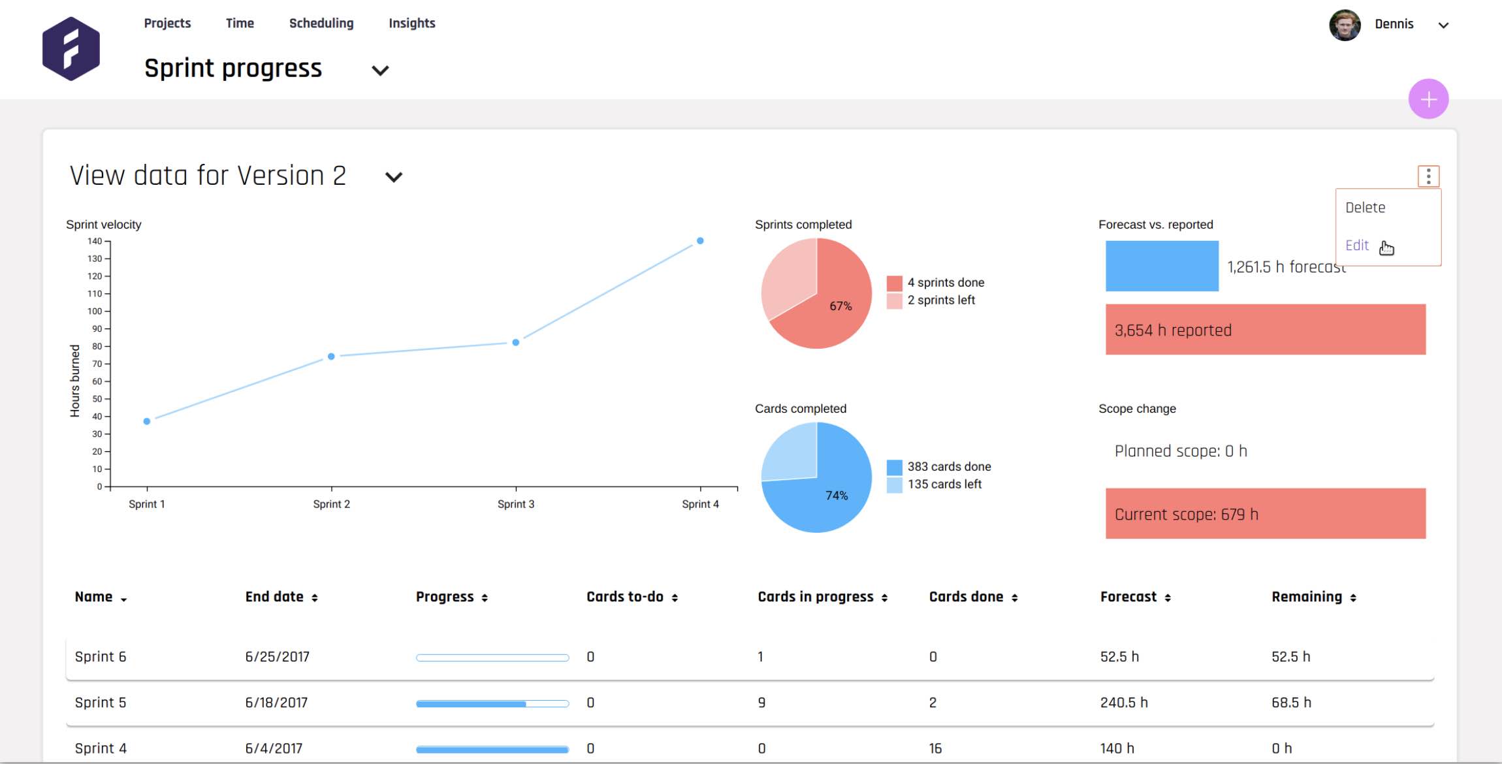1502x764 pixels.
Task: Click Sprint 5's progress bar
Action: pyautogui.click(x=491, y=703)
